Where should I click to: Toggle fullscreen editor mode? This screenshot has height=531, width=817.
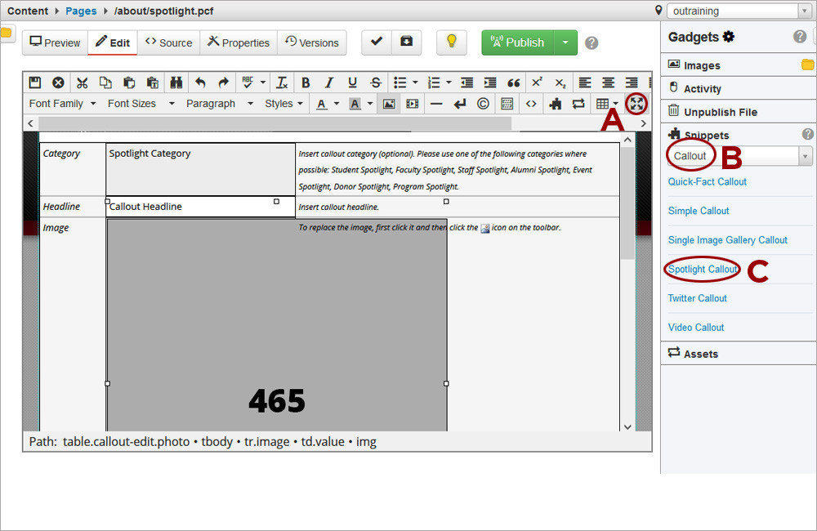(636, 104)
